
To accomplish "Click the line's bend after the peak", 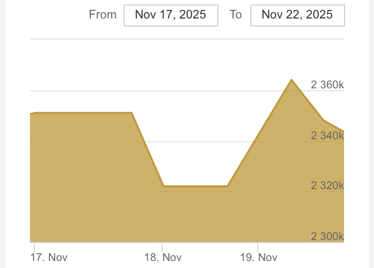I will [324, 120].
